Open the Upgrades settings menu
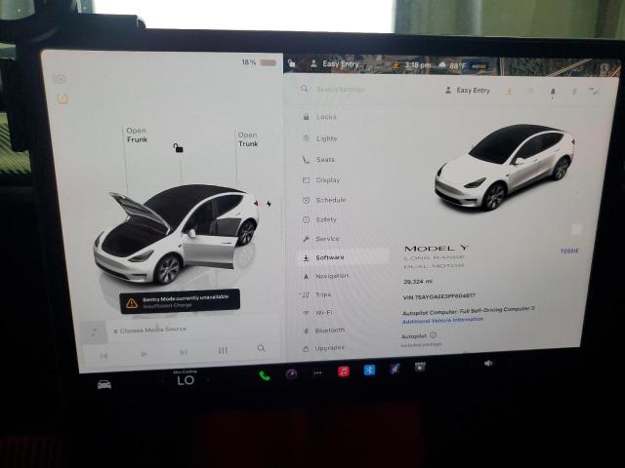The height and width of the screenshot is (468, 625). pyautogui.click(x=323, y=348)
